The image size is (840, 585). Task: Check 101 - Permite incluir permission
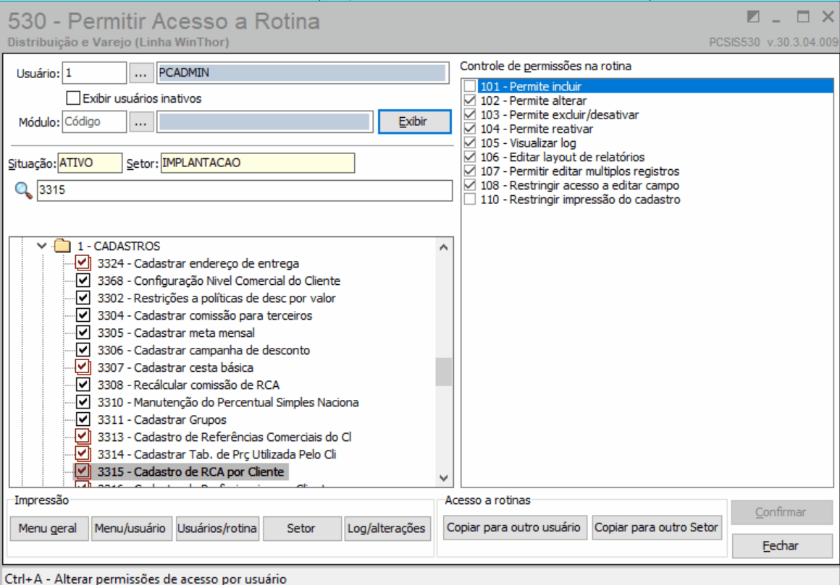470,86
